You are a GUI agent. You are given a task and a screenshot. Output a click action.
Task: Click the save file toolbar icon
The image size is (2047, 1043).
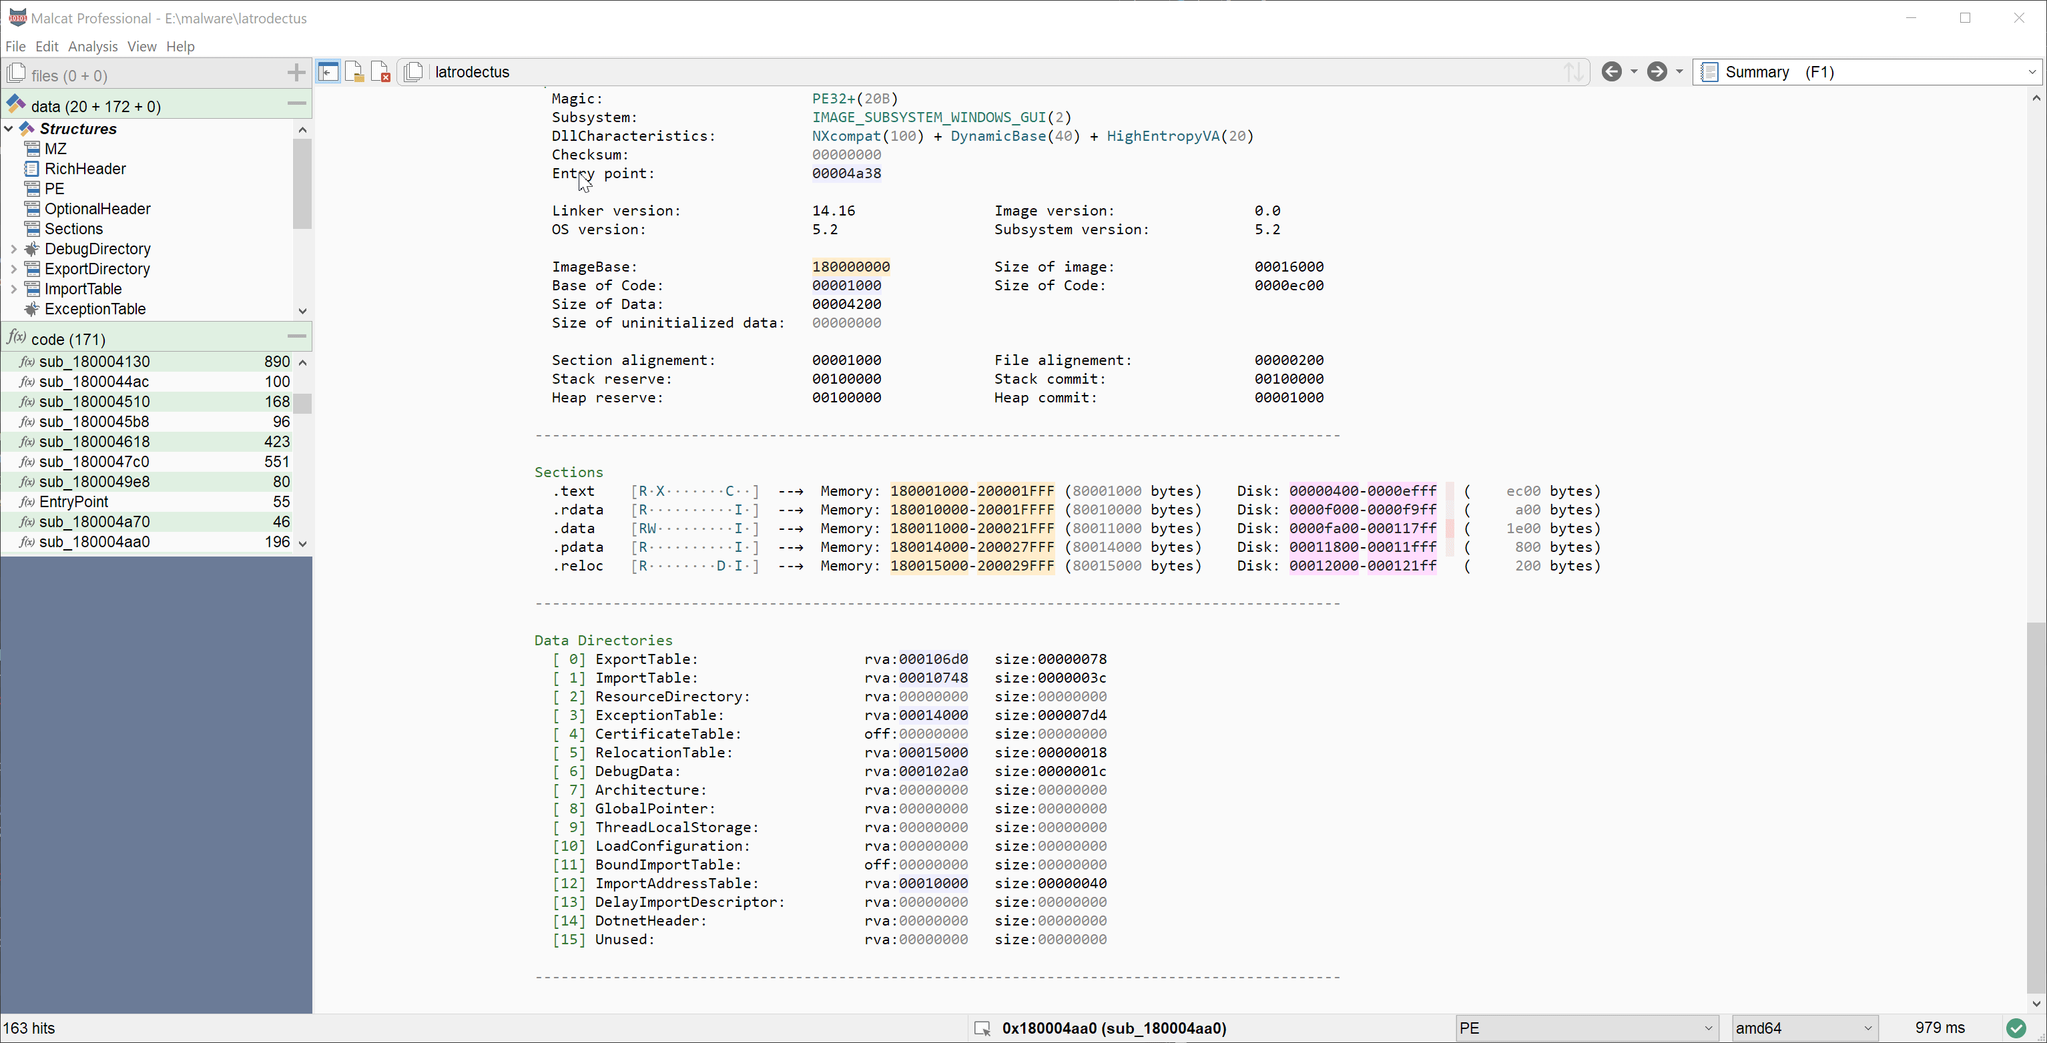354,72
